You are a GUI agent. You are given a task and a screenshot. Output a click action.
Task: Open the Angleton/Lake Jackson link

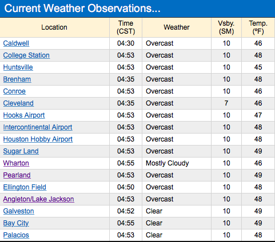pyautogui.click(x=39, y=199)
